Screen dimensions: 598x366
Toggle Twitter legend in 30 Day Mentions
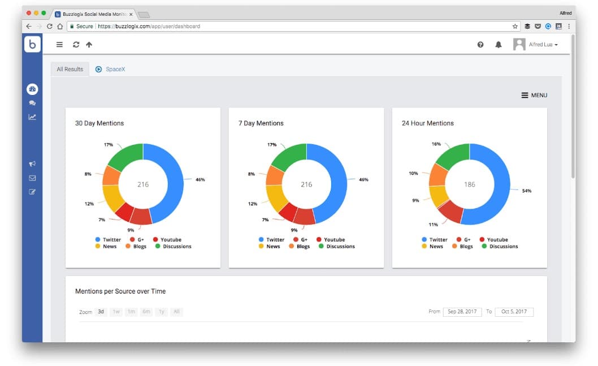108,240
